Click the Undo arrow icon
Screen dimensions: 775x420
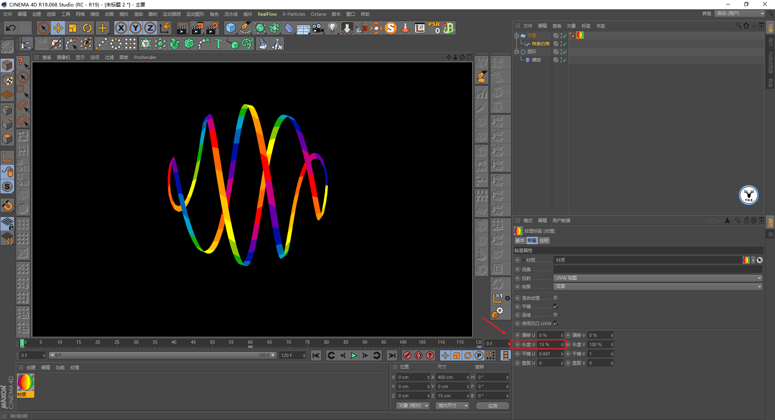tap(11, 28)
